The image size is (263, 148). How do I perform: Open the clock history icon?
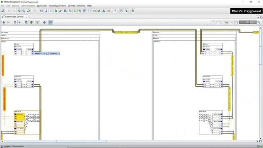[122, 11]
